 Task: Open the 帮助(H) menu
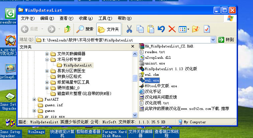click(125, 18)
